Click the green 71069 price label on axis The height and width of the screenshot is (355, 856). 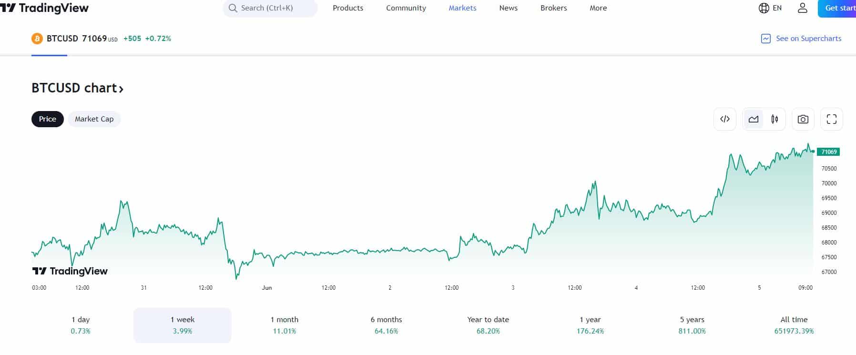click(x=828, y=152)
